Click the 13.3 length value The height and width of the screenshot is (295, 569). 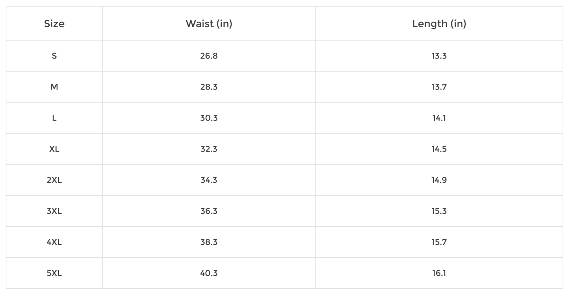pos(439,56)
